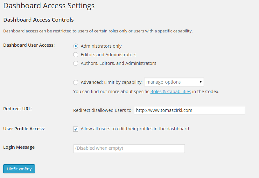Click the 'Administrators only' label text
This screenshot has height=178, width=259.
click(101, 46)
